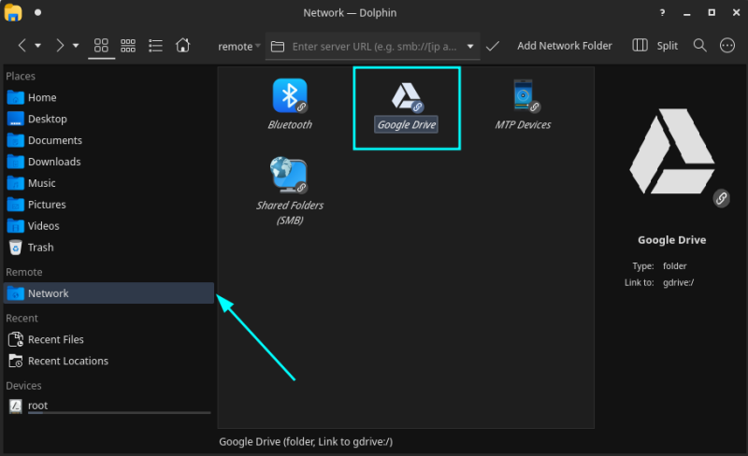This screenshot has height=456, width=748.
Task: Open forward history dropdown arrow
Action: 76,46
